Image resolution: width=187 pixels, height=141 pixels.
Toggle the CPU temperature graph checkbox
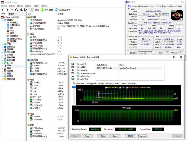(x=120, y=87)
